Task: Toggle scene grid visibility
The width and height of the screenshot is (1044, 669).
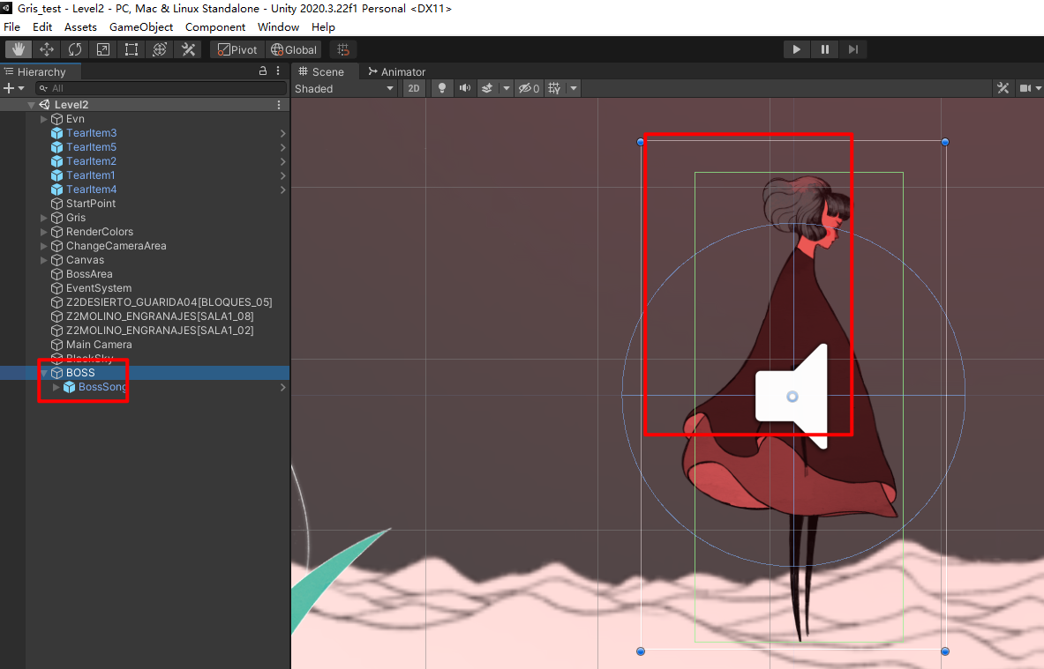Action: coord(554,88)
